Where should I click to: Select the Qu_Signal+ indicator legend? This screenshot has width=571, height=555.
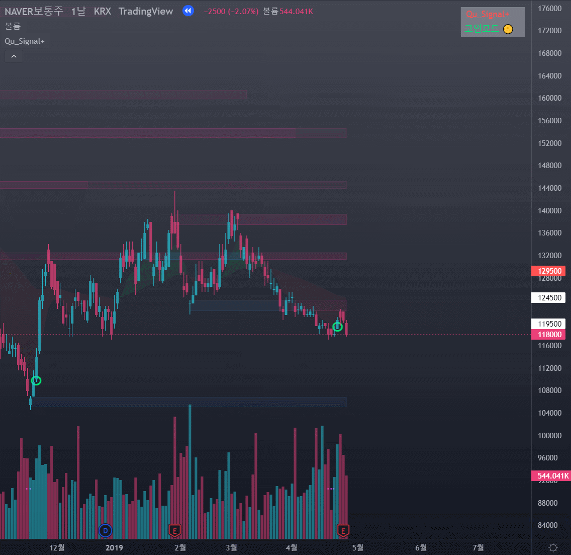[x=25, y=41]
